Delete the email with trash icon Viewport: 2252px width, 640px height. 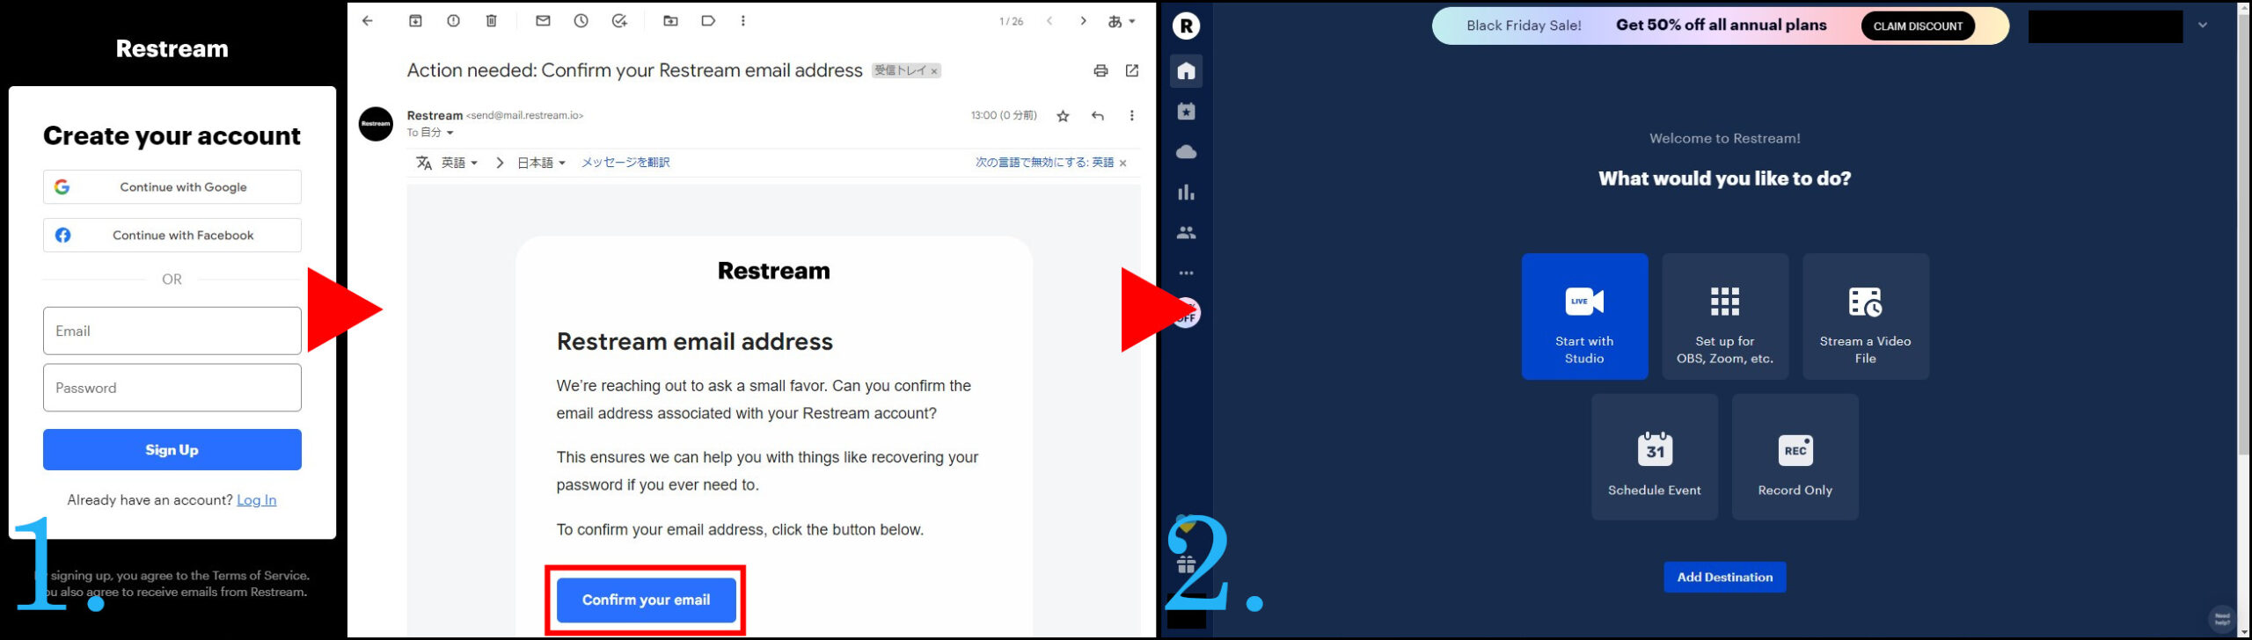click(492, 21)
